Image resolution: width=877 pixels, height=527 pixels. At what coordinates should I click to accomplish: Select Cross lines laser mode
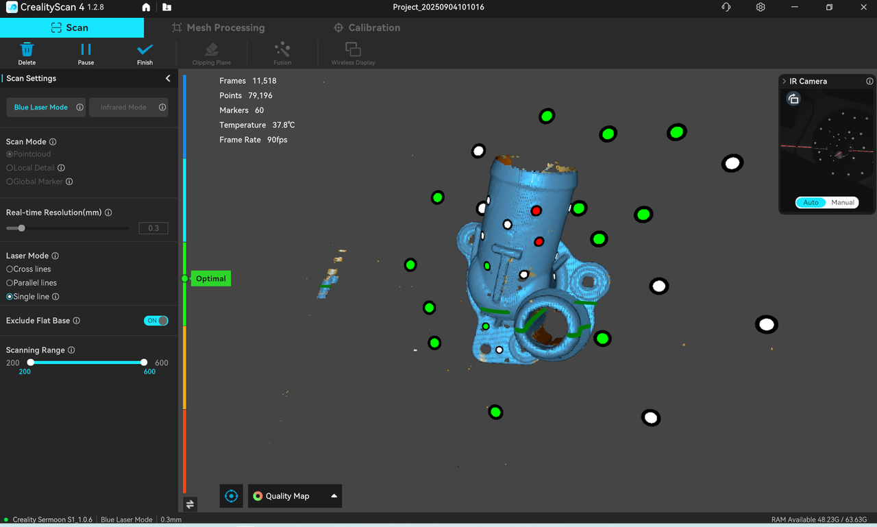point(10,269)
